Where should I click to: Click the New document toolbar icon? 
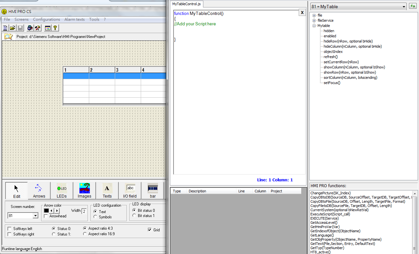[5, 28]
